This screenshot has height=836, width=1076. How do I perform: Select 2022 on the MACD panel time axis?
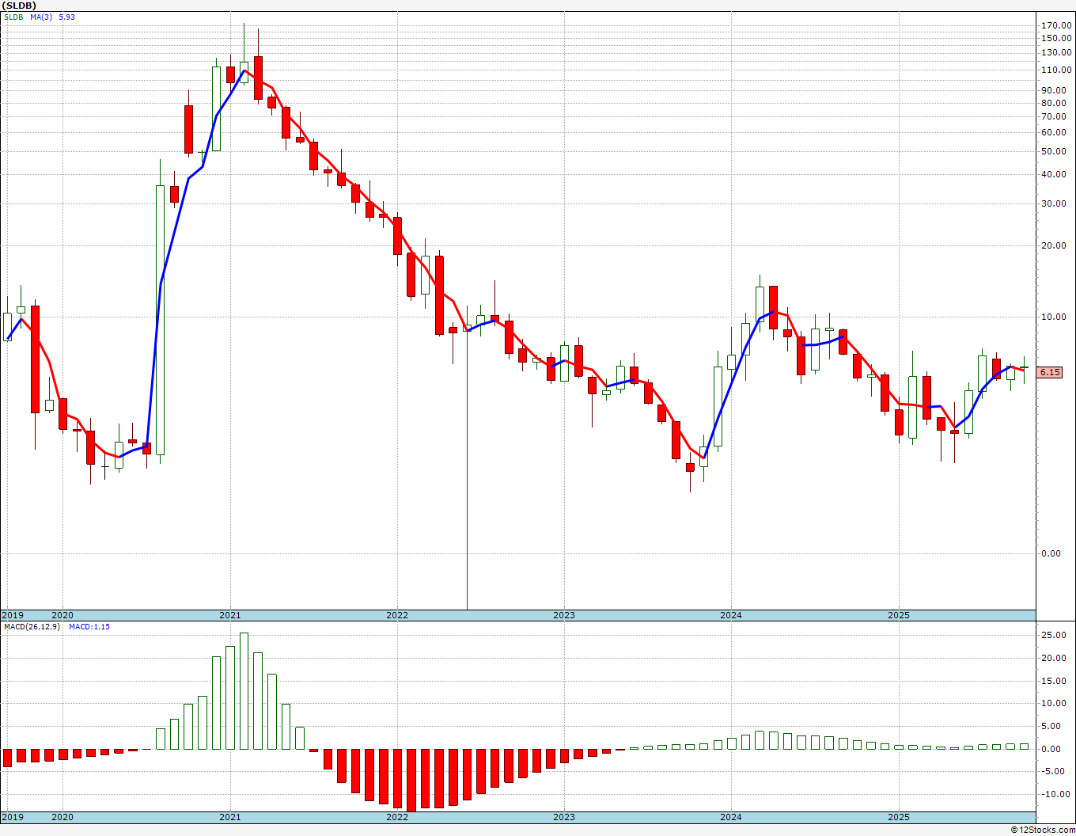pyautogui.click(x=396, y=817)
